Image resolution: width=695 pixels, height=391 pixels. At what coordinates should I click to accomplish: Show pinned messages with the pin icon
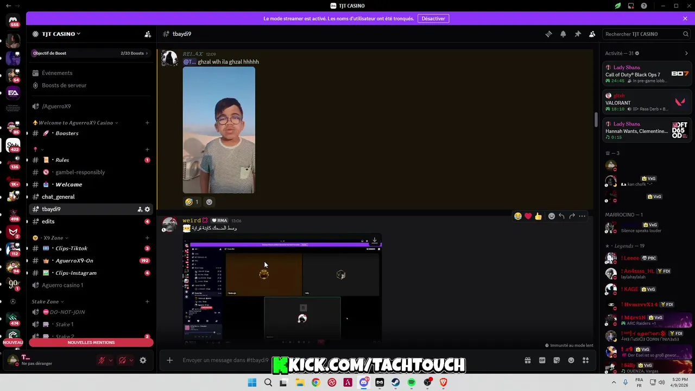[578, 34]
